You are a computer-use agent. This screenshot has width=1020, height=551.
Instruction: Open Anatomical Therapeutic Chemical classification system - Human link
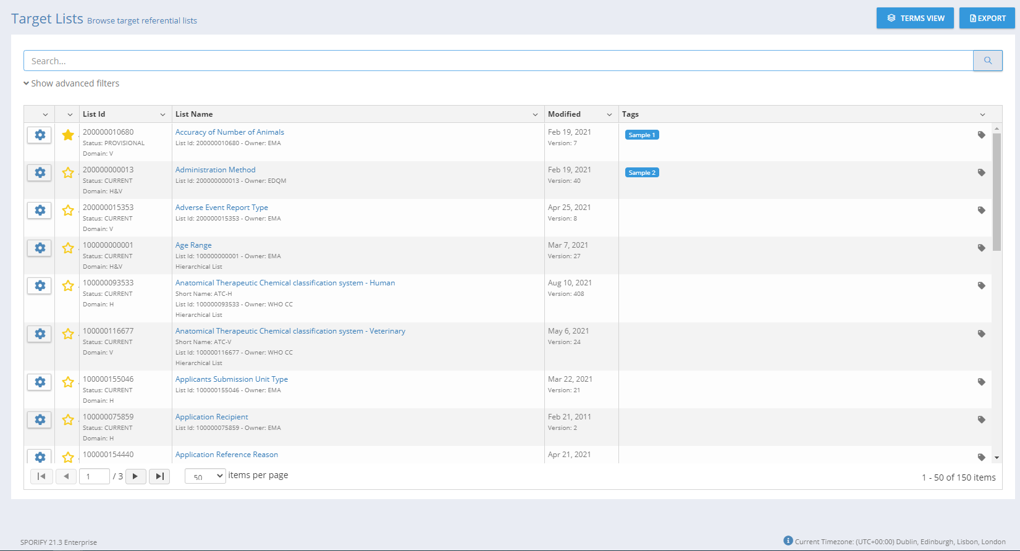click(x=285, y=283)
